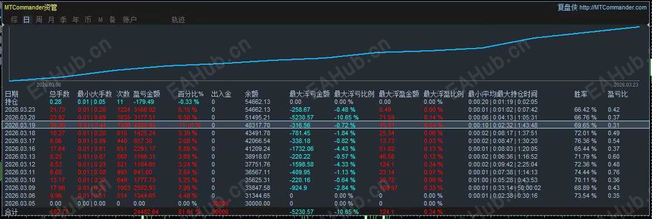Viewport: 652px width, 219px height.
Task: Click win rate value 66.42 %
Action: [x=585, y=109]
